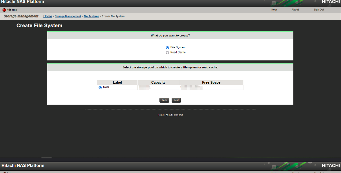This screenshot has width=341, height=173.
Task: Open About in the top bar
Action: [295, 10]
